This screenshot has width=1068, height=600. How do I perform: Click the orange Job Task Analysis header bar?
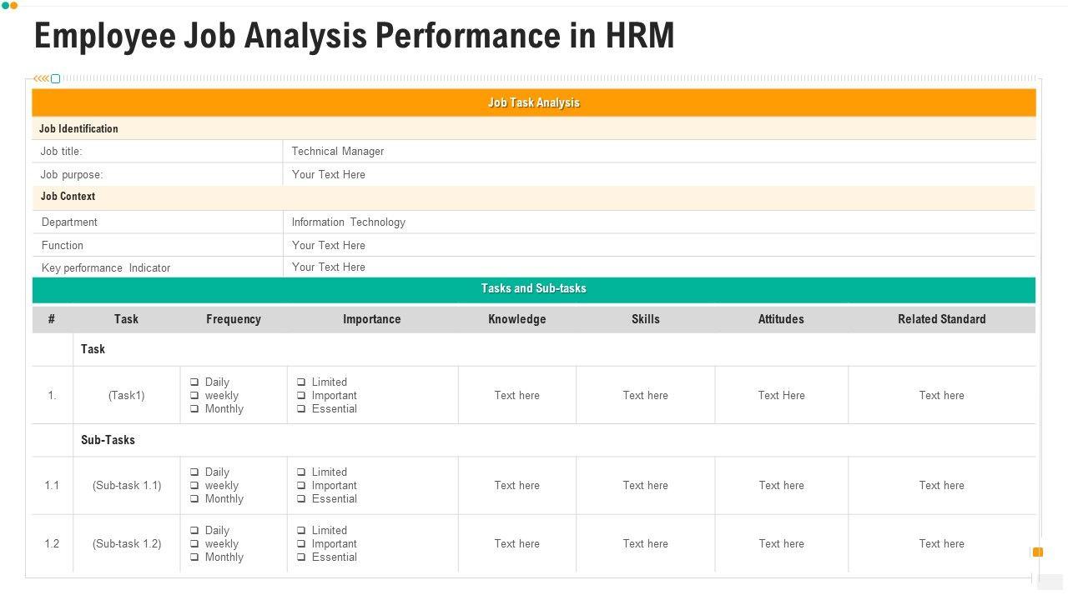534,102
